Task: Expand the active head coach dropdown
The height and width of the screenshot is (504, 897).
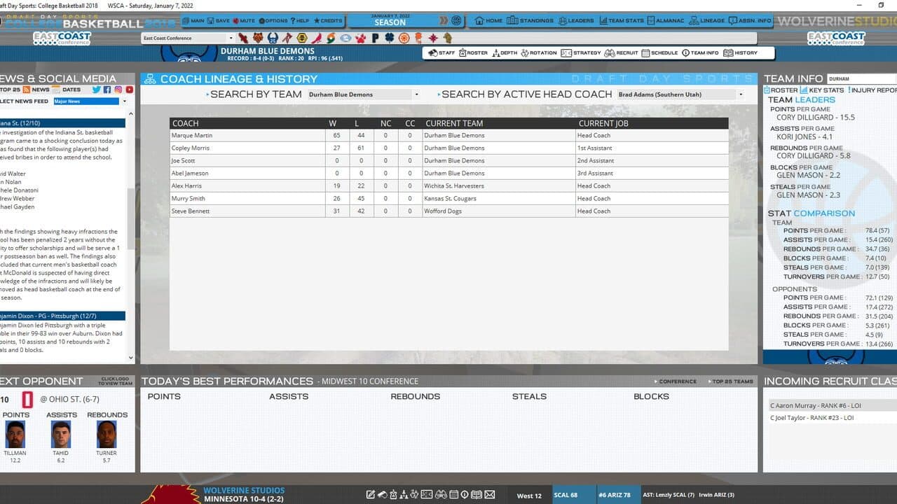Action: point(680,94)
